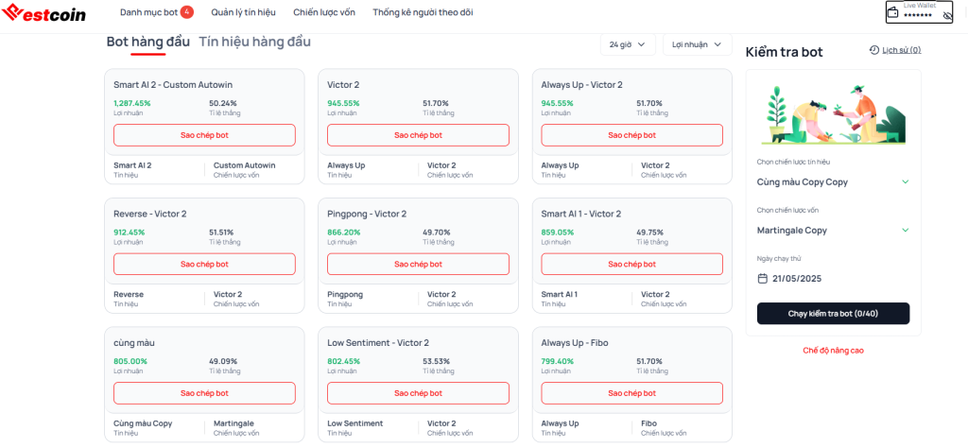
Task: Copy the Always Up - Fibo bot
Action: click(632, 393)
